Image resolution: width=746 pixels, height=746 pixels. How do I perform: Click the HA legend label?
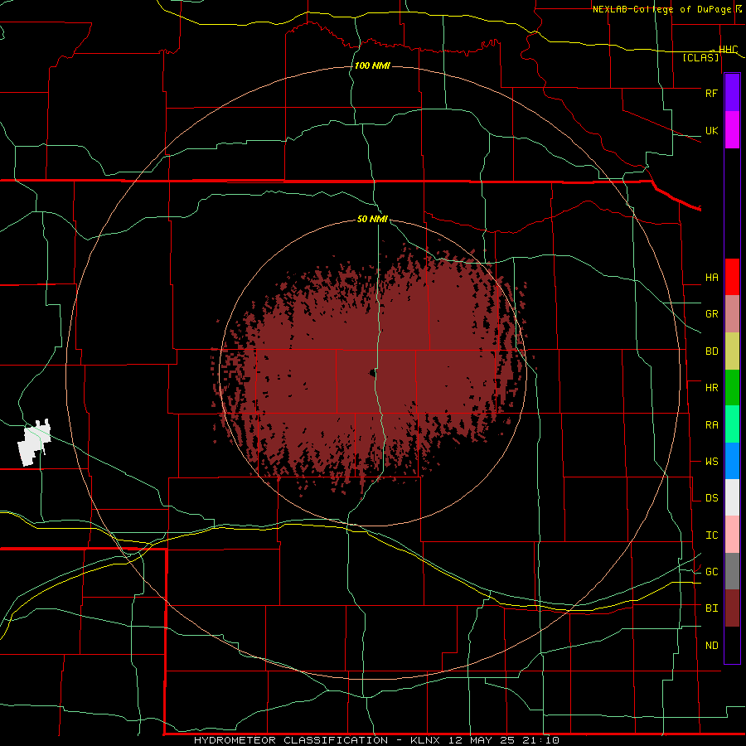pos(711,278)
